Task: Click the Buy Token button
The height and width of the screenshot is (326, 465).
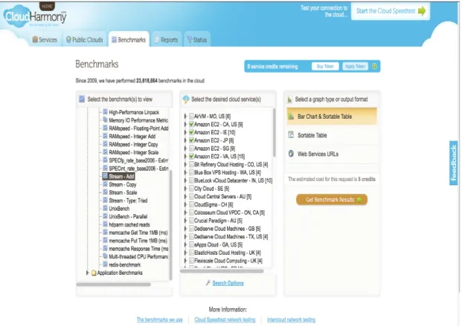Action: (325, 66)
